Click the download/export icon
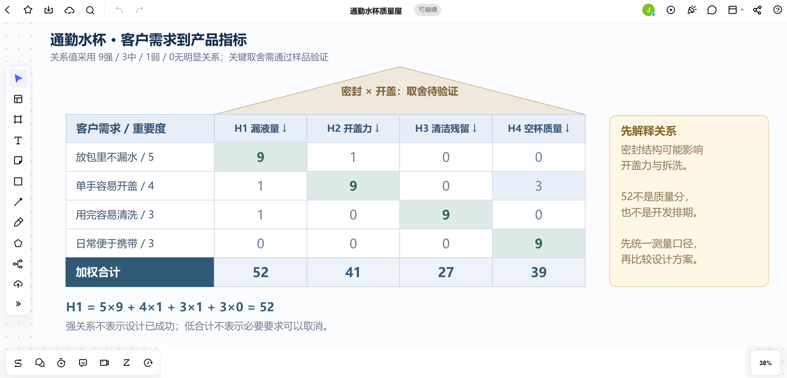Viewport: 787px width, 378px height. pos(49,10)
